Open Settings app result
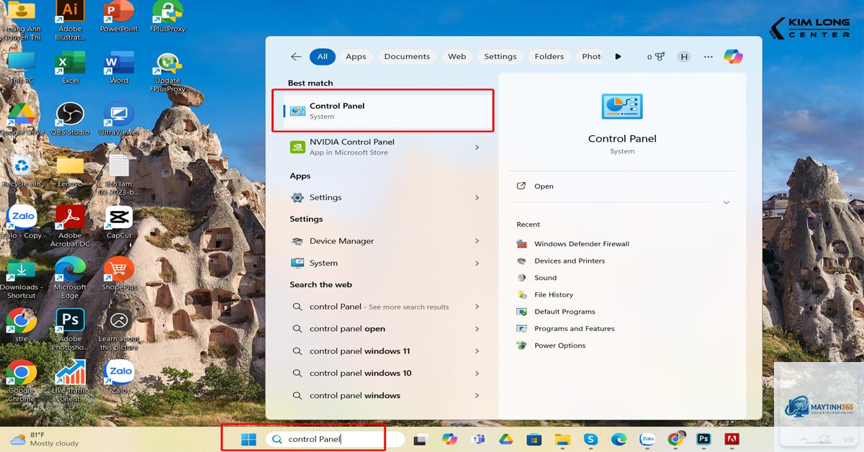This screenshot has width=864, height=452. pos(386,197)
